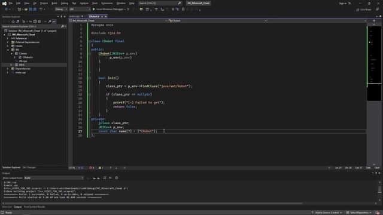Open the CRobot class scope dropdown in the navigation bar
Viewport: 383px width, 215px height.
[x=217, y=21]
